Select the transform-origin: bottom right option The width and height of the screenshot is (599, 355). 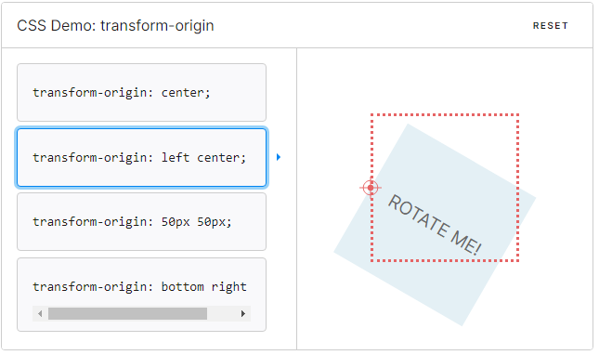[x=141, y=295]
